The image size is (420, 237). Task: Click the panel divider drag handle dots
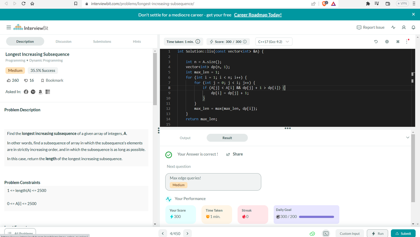coord(159,130)
